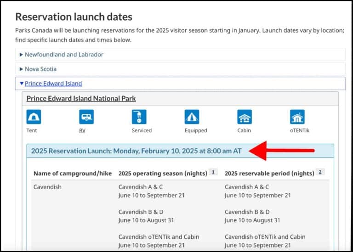Image resolution: width=353 pixels, height=252 pixels.
Task: Click the oTENTik icon
Action: pos(297,117)
